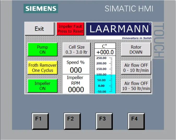Select Cell Size 0.3 - 3.0 ltr
Viewport: 176px width, 140px height.
[77, 49]
